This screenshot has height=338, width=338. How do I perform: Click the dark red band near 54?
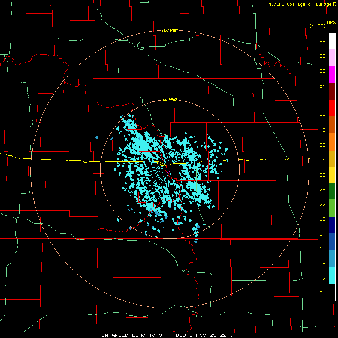coord(332,91)
